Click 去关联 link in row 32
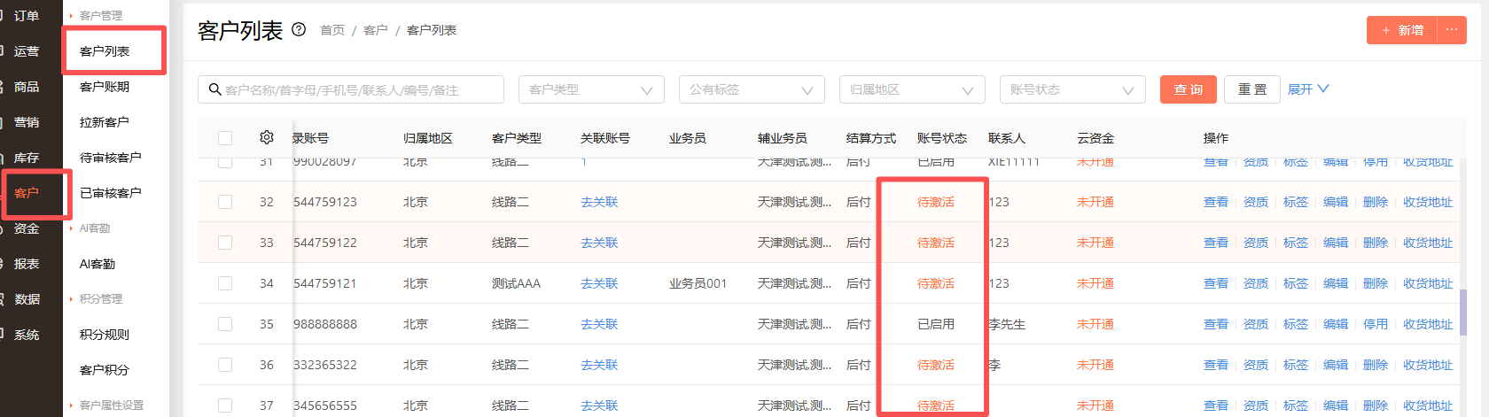Screen dimensions: 1489x417 (x=599, y=202)
